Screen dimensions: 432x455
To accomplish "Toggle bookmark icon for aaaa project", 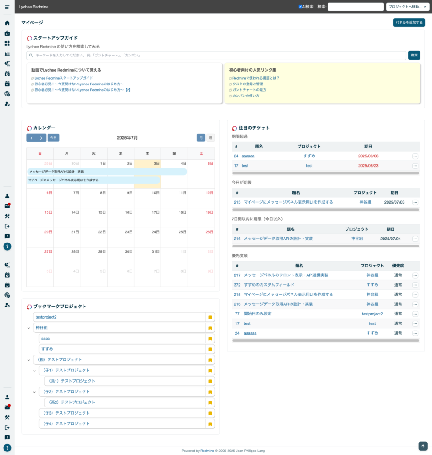I will (210, 339).
